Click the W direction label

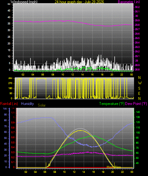coord(140,83)
